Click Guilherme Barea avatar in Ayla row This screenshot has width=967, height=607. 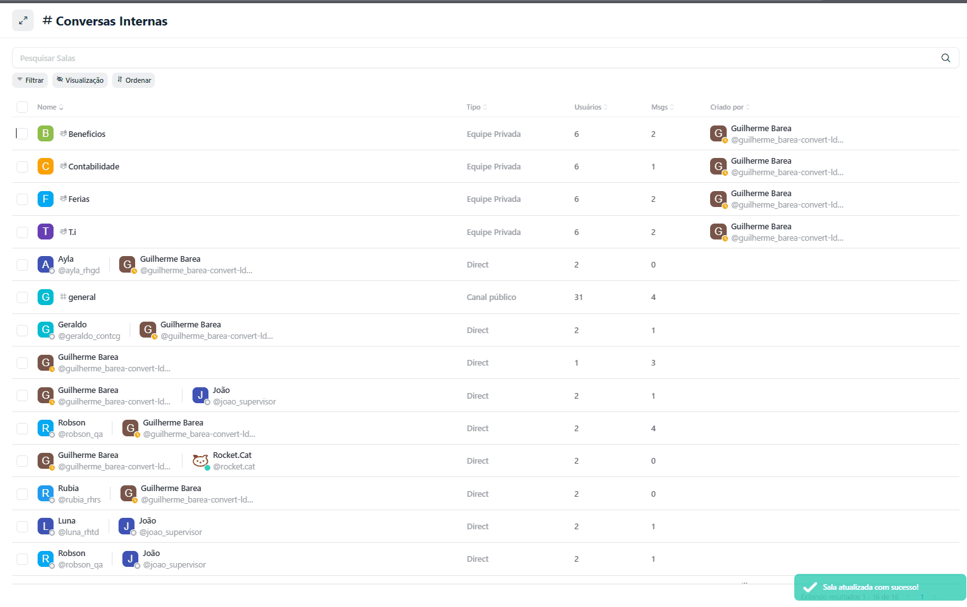(127, 264)
